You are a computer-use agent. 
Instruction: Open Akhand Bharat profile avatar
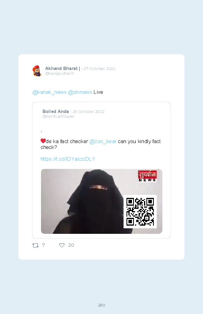(x=37, y=71)
